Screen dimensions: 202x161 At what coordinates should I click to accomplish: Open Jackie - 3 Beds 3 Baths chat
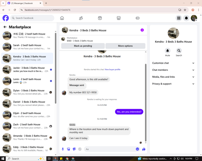coord(27,70)
